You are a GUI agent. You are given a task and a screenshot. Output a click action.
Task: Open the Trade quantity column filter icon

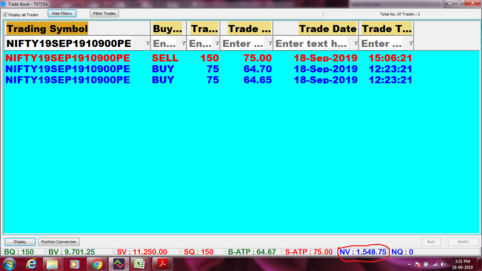(217, 43)
